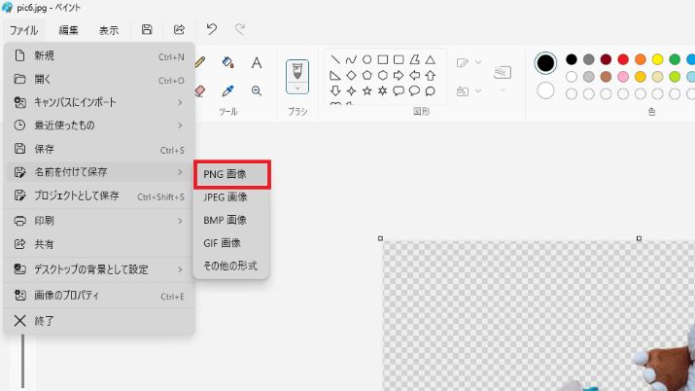The height and width of the screenshot is (391, 695).
Task: Click the share icon in title toolbar
Action: [x=179, y=30]
